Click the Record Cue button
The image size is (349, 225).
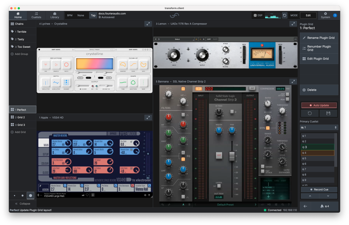point(319,190)
